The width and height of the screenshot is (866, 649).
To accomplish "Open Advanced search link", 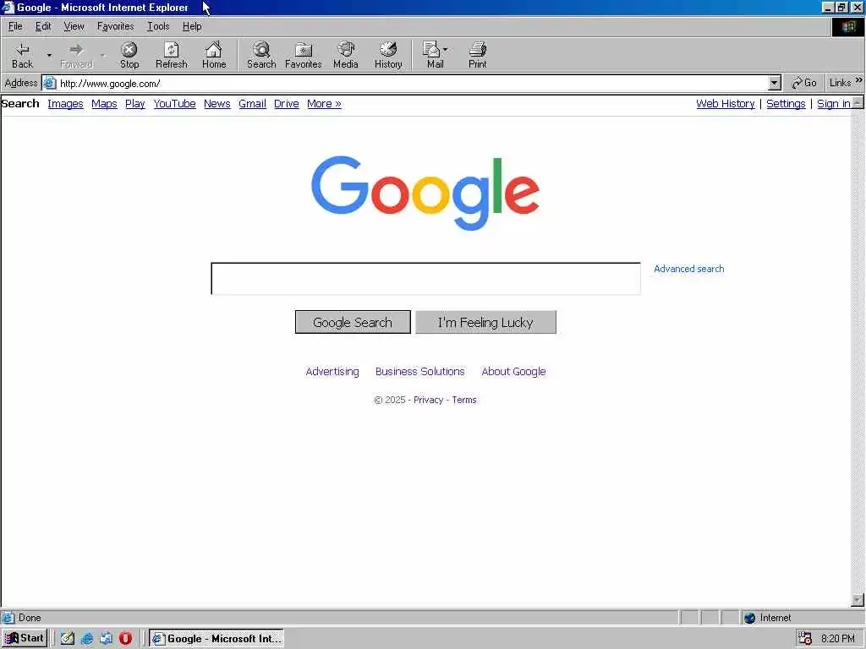I will coord(688,269).
